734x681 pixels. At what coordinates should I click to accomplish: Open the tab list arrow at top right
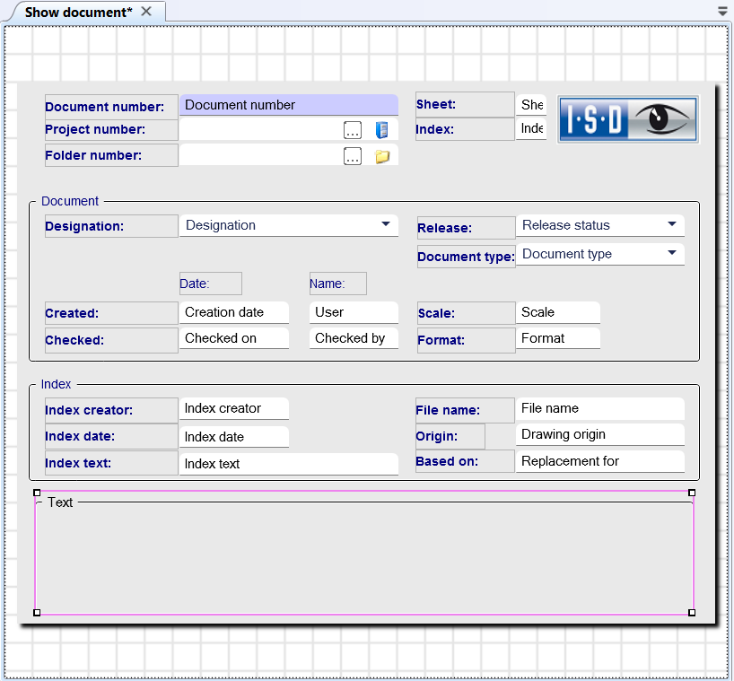click(722, 12)
